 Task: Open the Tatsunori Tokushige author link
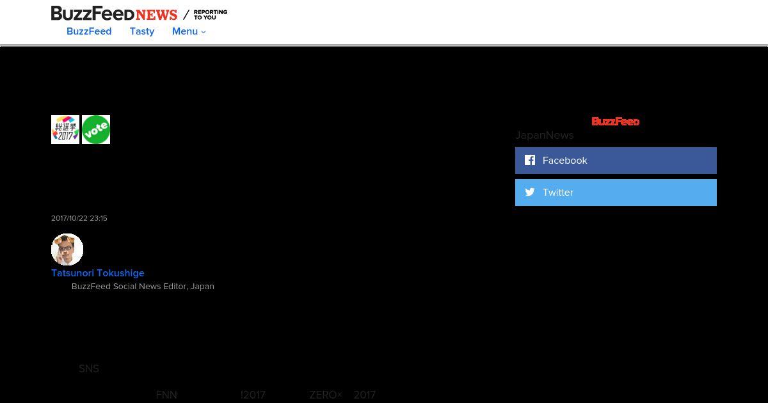click(x=98, y=273)
